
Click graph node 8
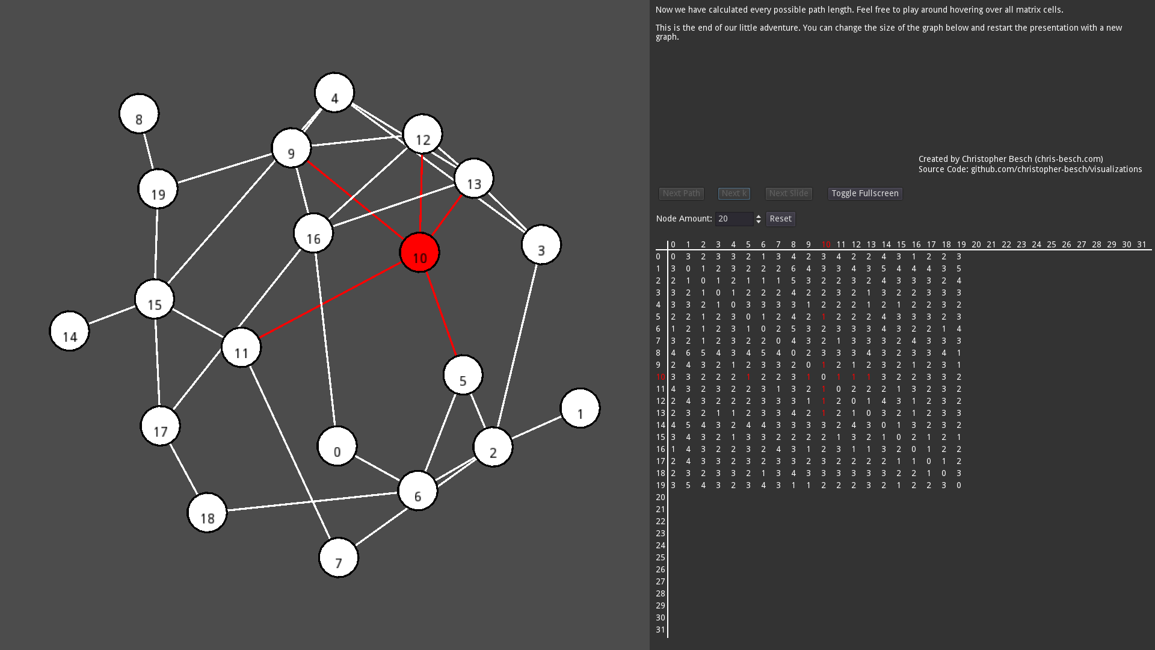pos(139,114)
